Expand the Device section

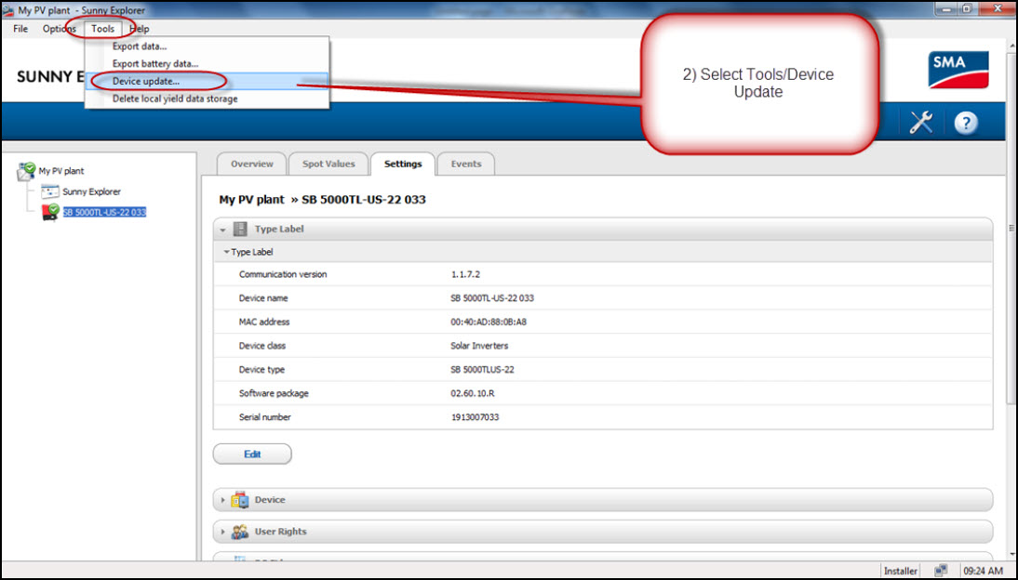(x=222, y=500)
